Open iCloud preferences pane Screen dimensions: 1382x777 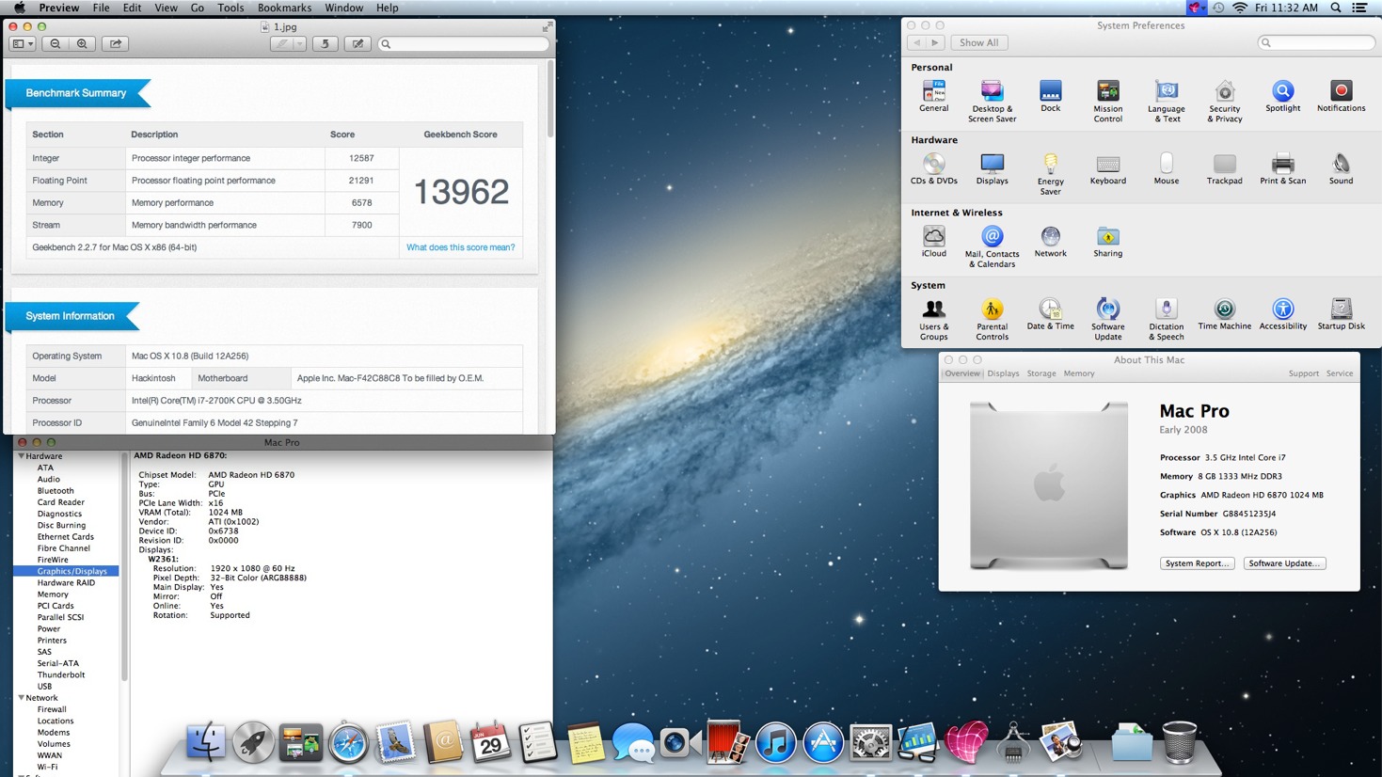[x=933, y=241]
